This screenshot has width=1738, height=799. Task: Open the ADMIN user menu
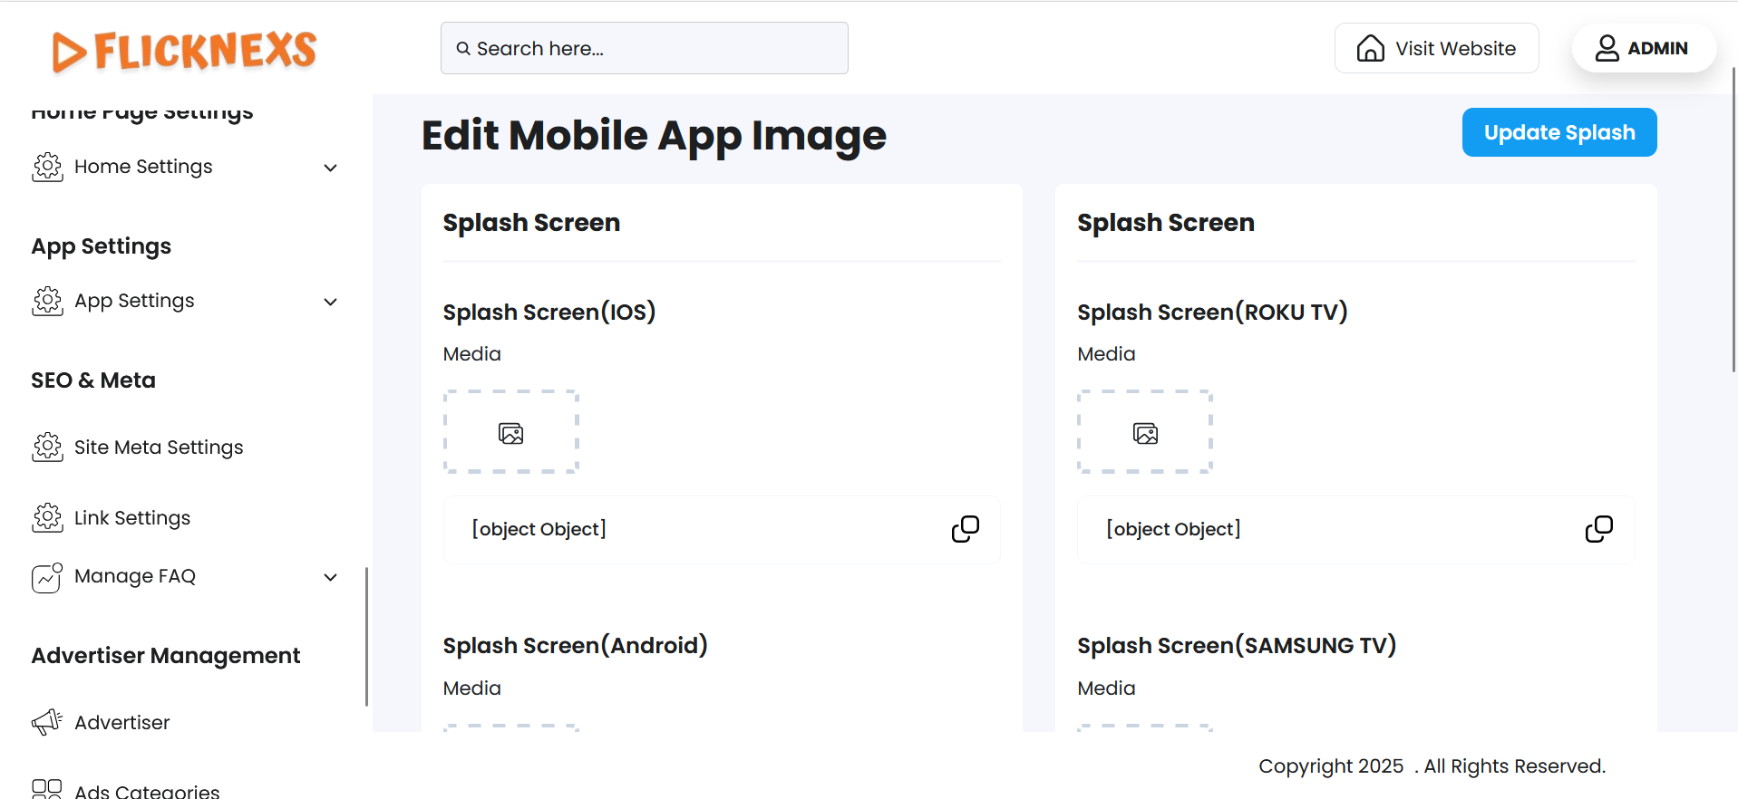coord(1643,49)
